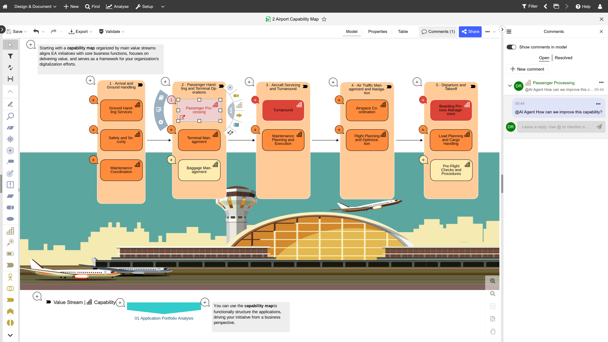
Task: Click the Share button
Action: pos(470,32)
